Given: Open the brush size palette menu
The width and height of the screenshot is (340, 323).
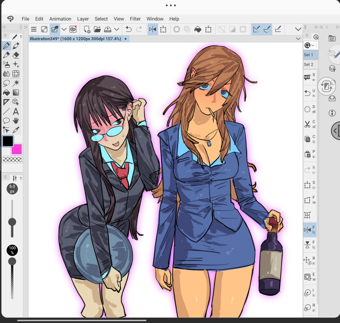Looking at the screenshot, I should tap(5, 177).
